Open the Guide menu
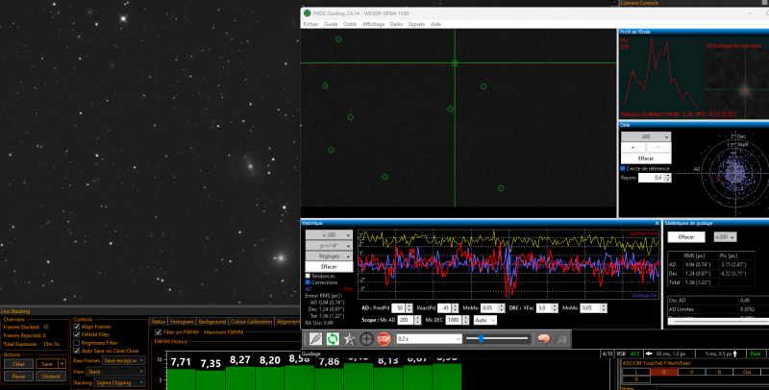 [x=331, y=24]
